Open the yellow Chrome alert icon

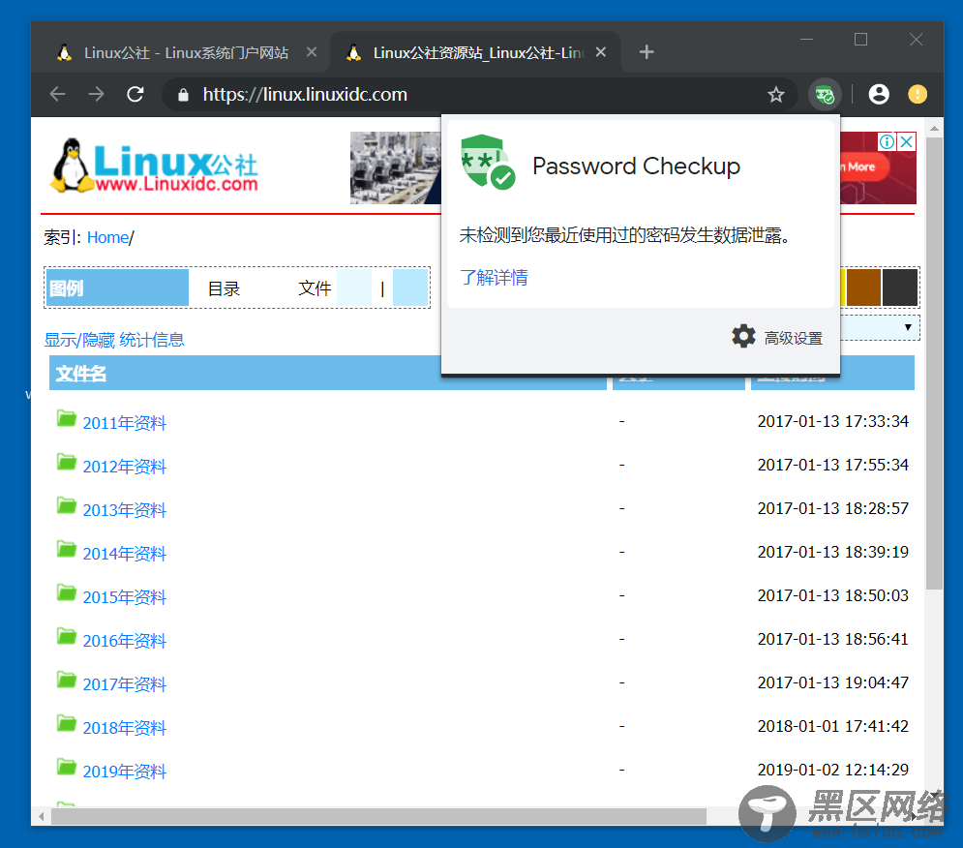[x=918, y=95]
